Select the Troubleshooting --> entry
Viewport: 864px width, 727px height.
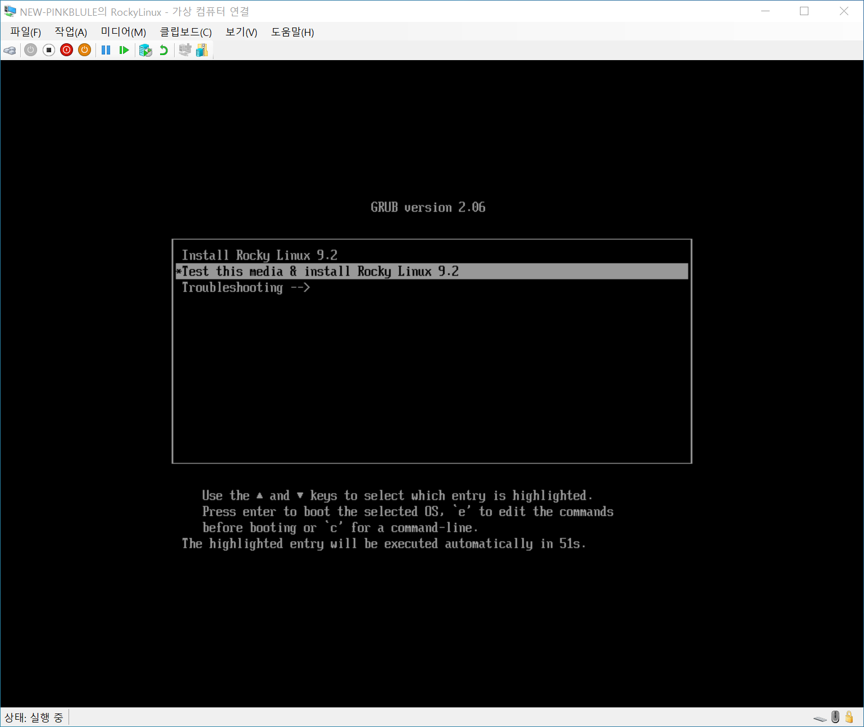(431, 288)
